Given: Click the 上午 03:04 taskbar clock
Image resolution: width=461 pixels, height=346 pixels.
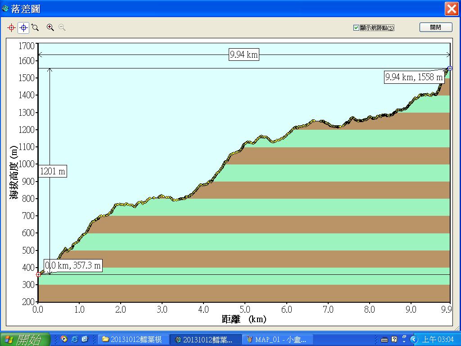Looking at the screenshot, I should coord(438,340).
